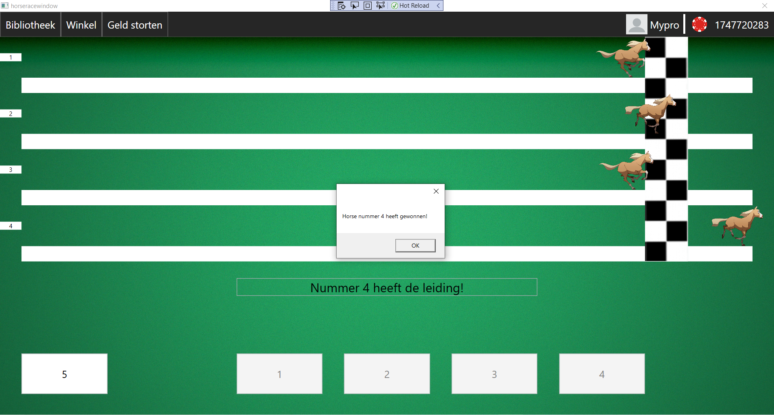
Task: Toggle the Display Layout Adorners icon
Action: pyautogui.click(x=368, y=6)
